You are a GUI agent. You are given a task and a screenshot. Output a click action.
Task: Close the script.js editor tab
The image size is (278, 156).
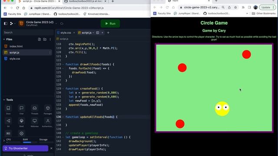tap(103, 33)
